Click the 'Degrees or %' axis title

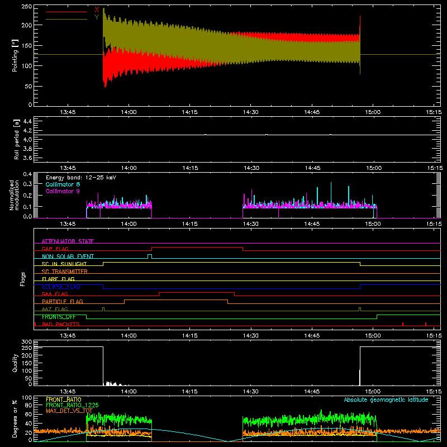(15, 419)
